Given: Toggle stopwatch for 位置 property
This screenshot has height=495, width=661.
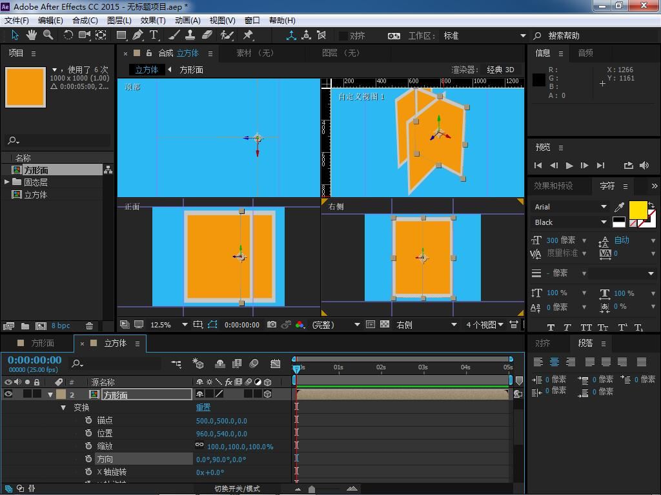Looking at the screenshot, I should pyautogui.click(x=88, y=433).
